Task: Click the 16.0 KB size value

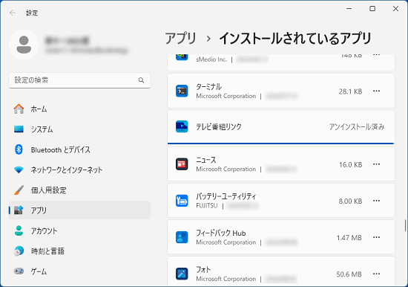Action: pos(350,164)
